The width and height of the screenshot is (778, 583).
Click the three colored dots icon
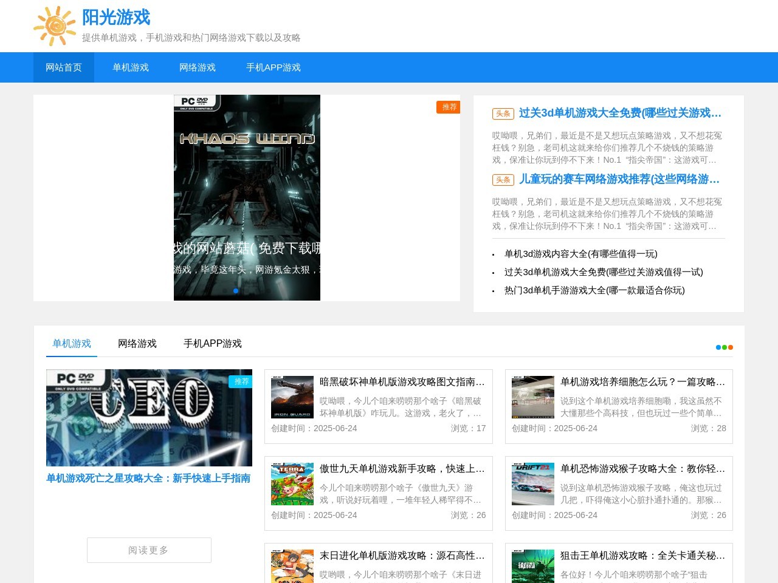click(724, 347)
